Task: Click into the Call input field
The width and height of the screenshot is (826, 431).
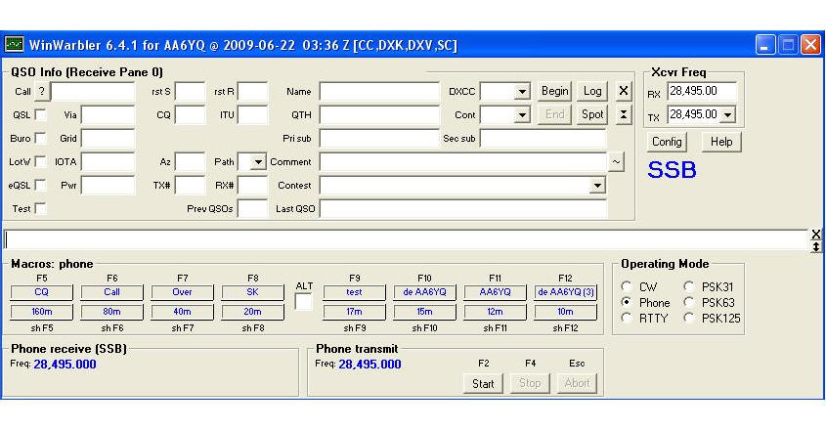Action: [93, 91]
